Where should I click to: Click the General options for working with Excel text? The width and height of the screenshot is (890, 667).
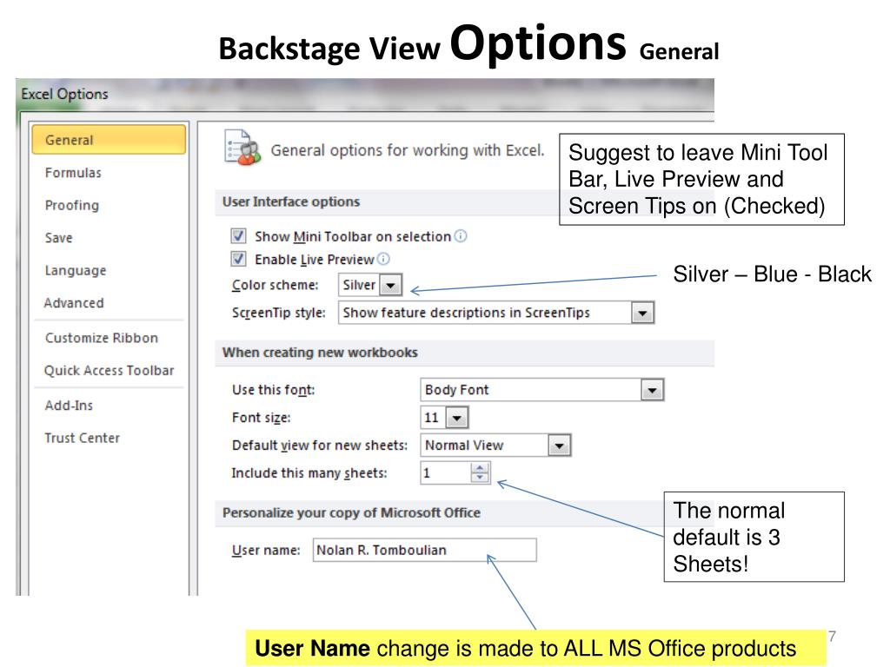tap(408, 150)
